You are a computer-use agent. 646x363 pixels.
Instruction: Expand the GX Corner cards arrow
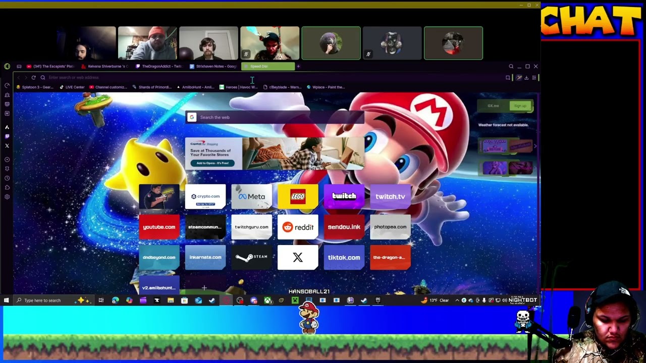(535, 146)
